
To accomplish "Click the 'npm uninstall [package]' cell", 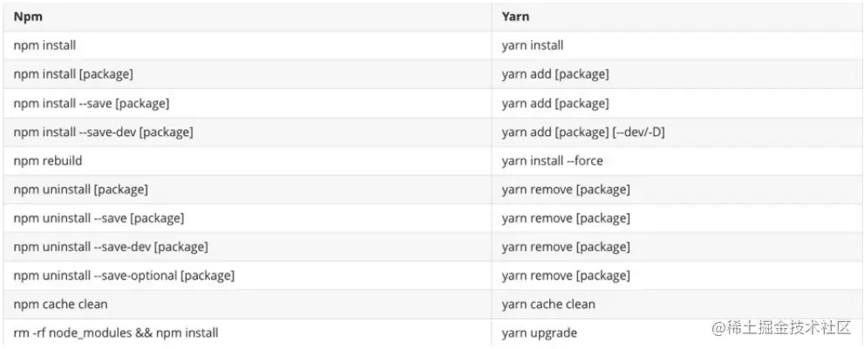I will pyautogui.click(x=81, y=189).
